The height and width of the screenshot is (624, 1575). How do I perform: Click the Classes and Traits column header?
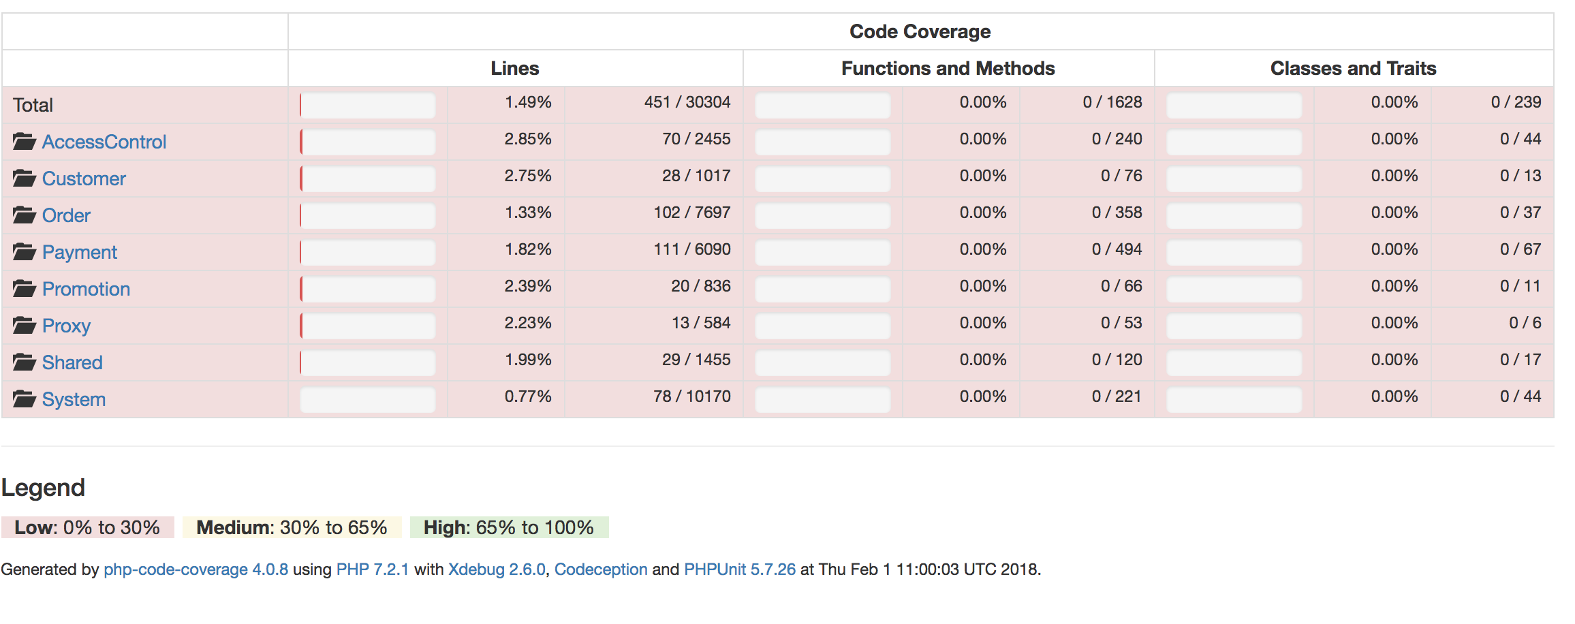[1354, 68]
